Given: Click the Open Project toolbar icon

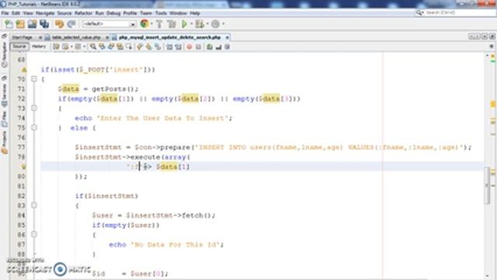Looking at the screenshot, I should [x=32, y=24].
